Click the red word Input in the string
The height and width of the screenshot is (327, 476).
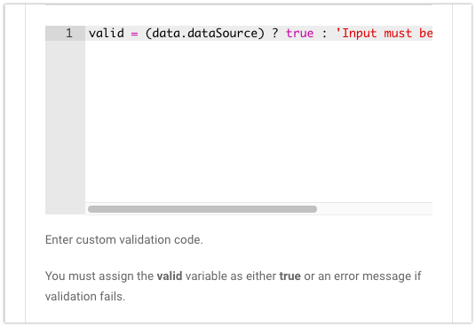(360, 33)
